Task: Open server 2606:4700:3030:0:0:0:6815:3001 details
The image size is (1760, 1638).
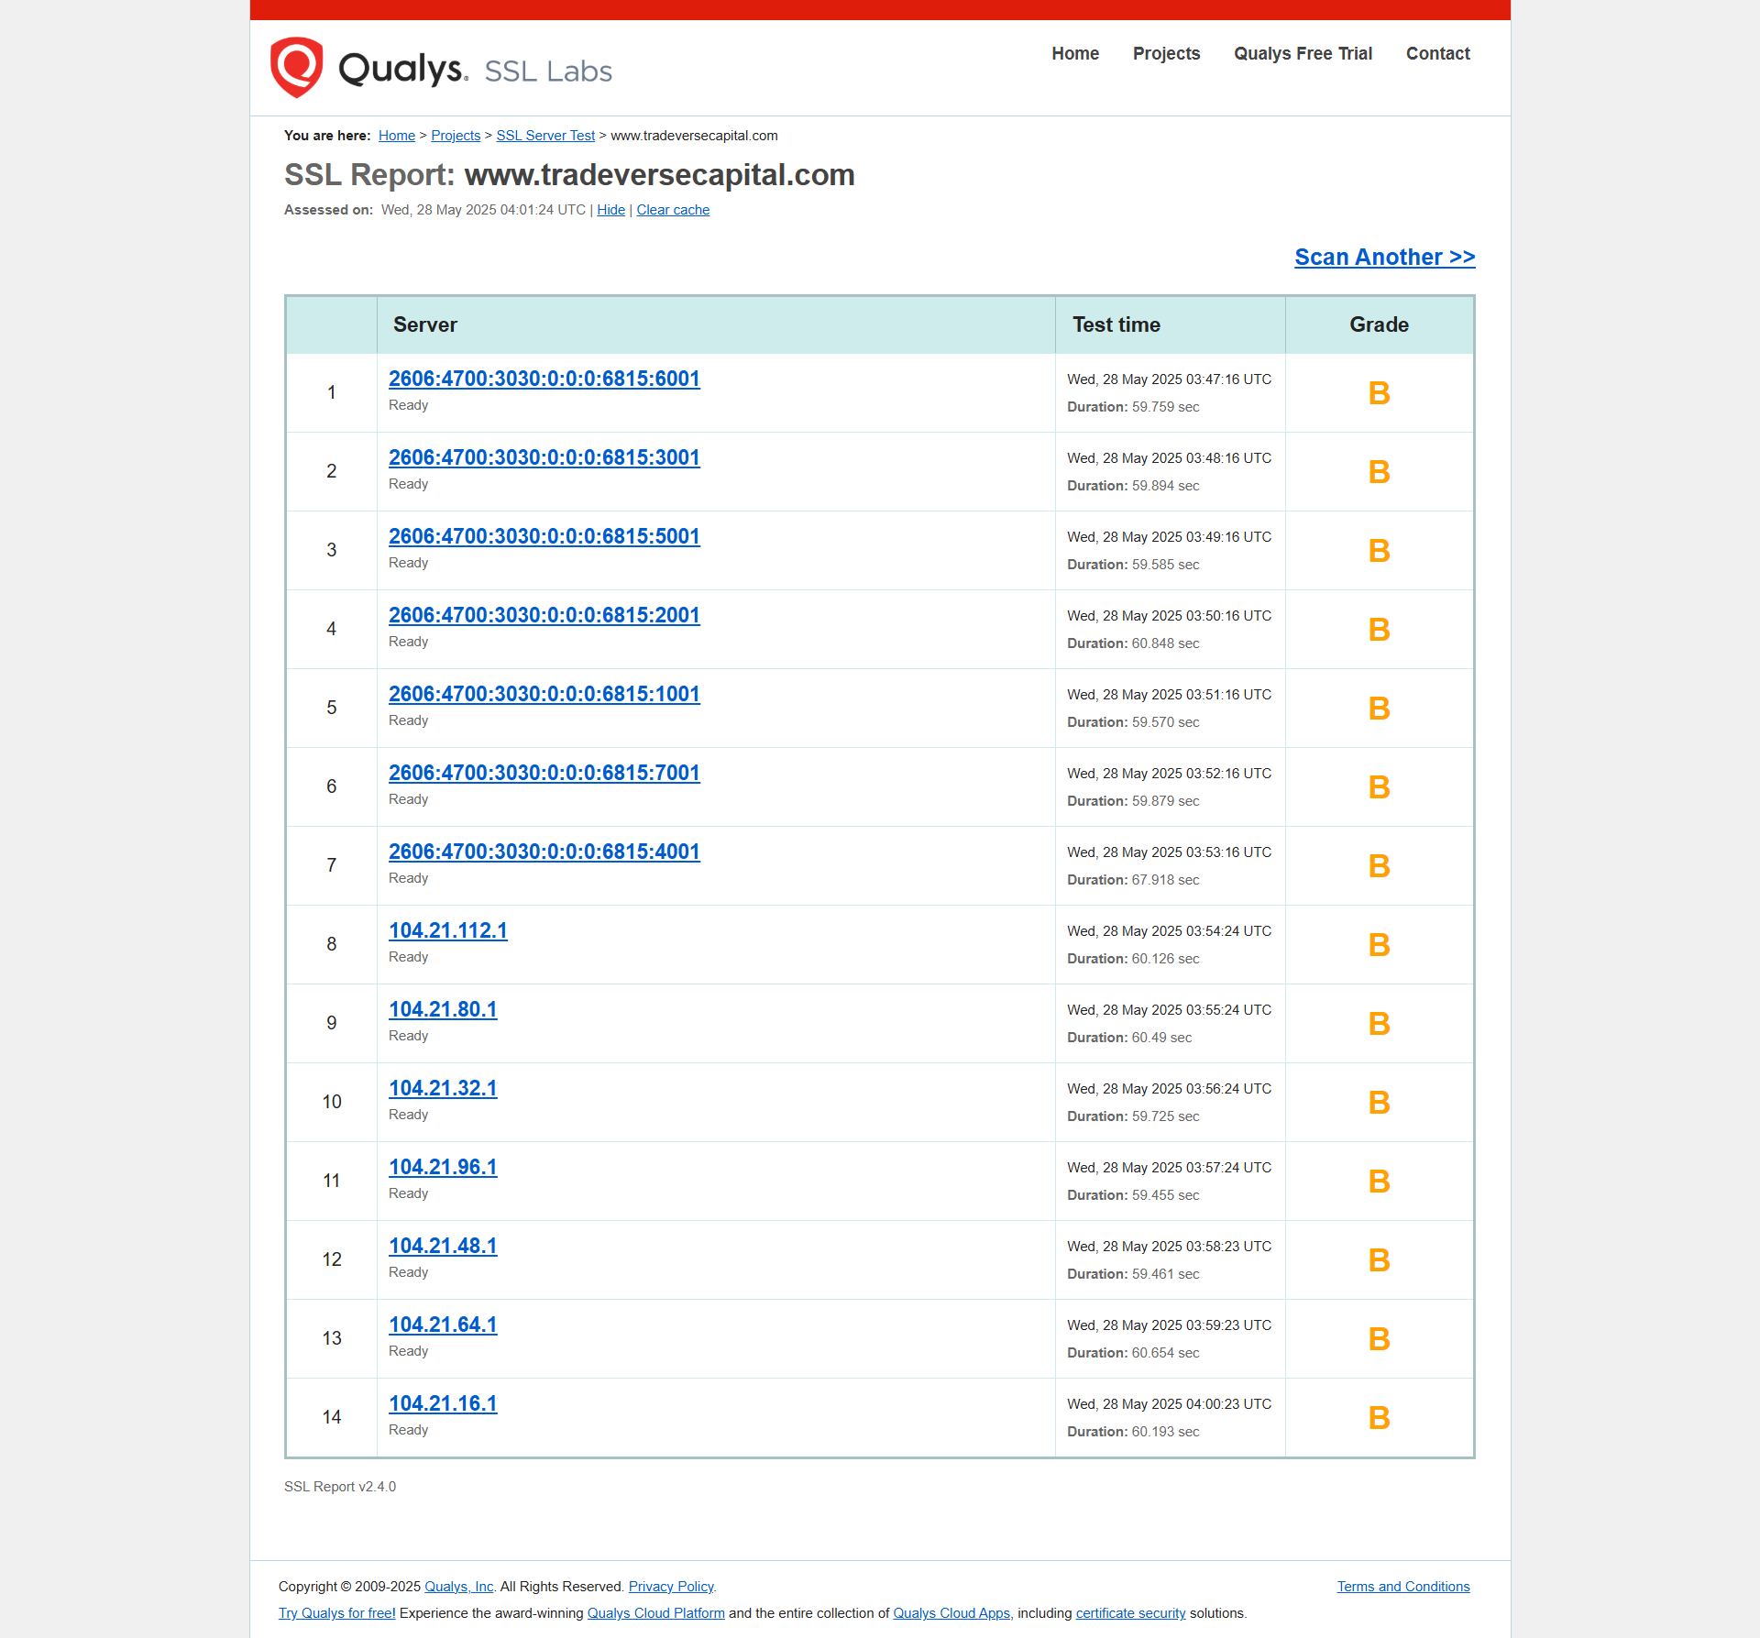Action: 544,457
